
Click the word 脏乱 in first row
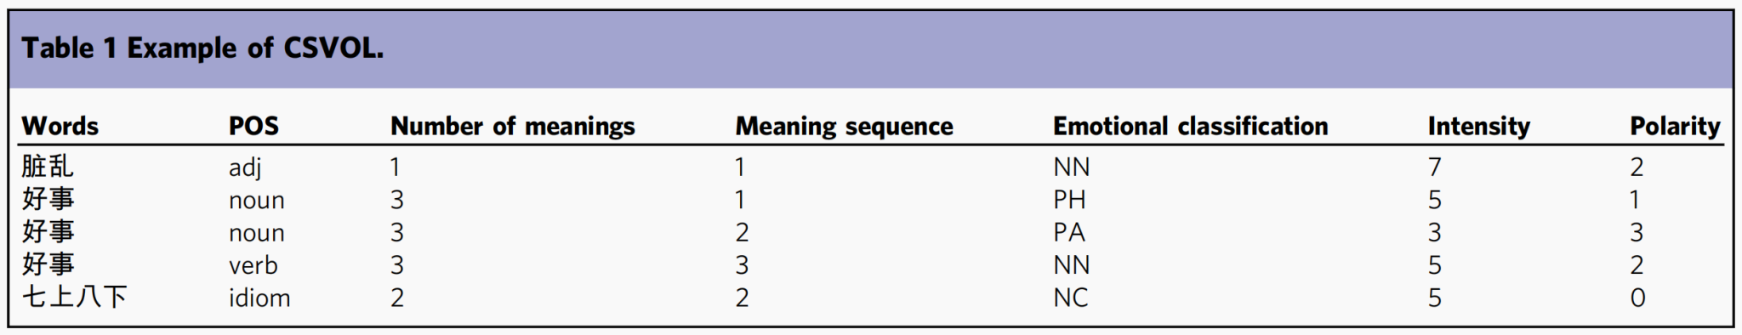click(x=48, y=167)
